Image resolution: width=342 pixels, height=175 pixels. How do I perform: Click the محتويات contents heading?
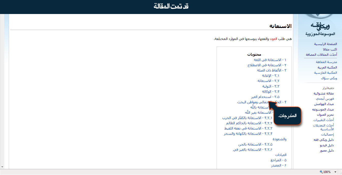(254, 54)
